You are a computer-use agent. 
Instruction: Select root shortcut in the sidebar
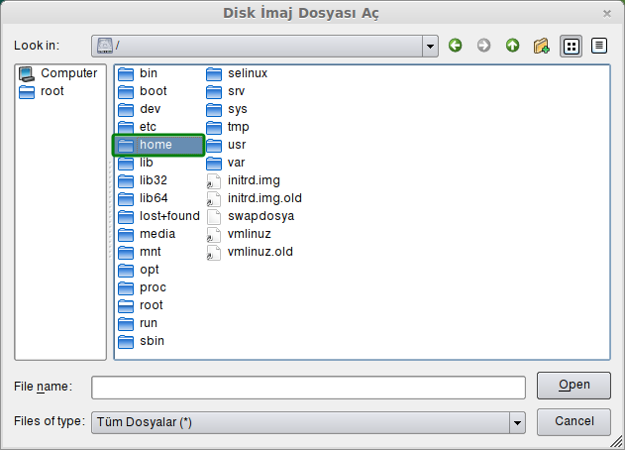point(42,91)
